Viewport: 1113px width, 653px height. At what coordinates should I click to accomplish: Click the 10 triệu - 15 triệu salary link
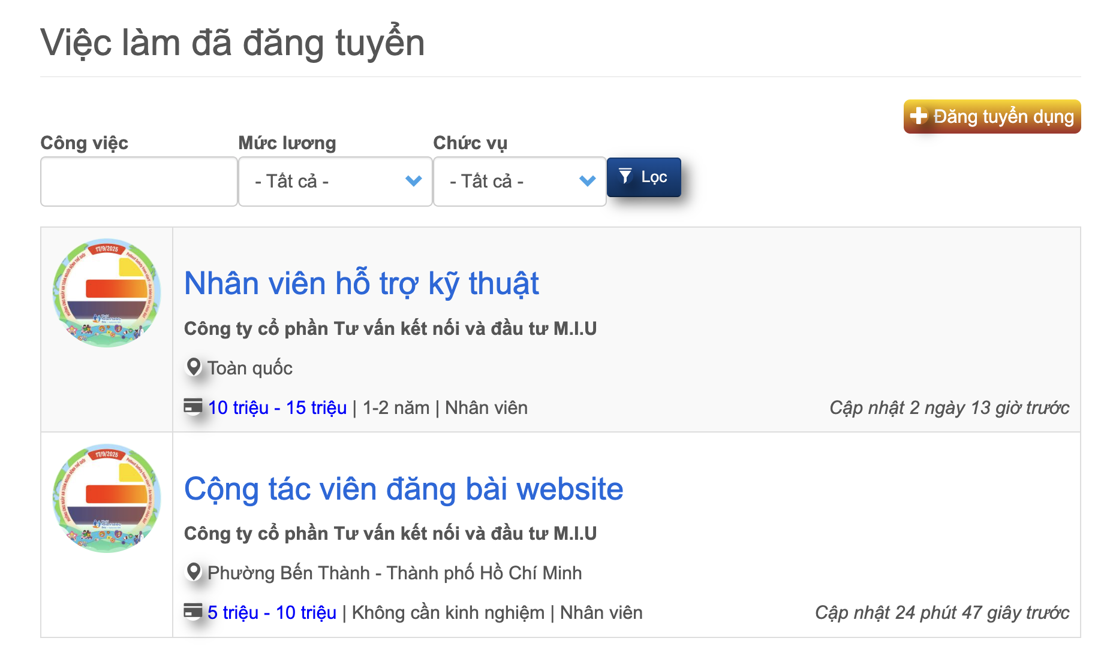tap(277, 408)
